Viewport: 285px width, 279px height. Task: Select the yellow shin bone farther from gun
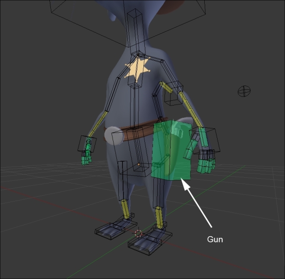(x=125, y=209)
